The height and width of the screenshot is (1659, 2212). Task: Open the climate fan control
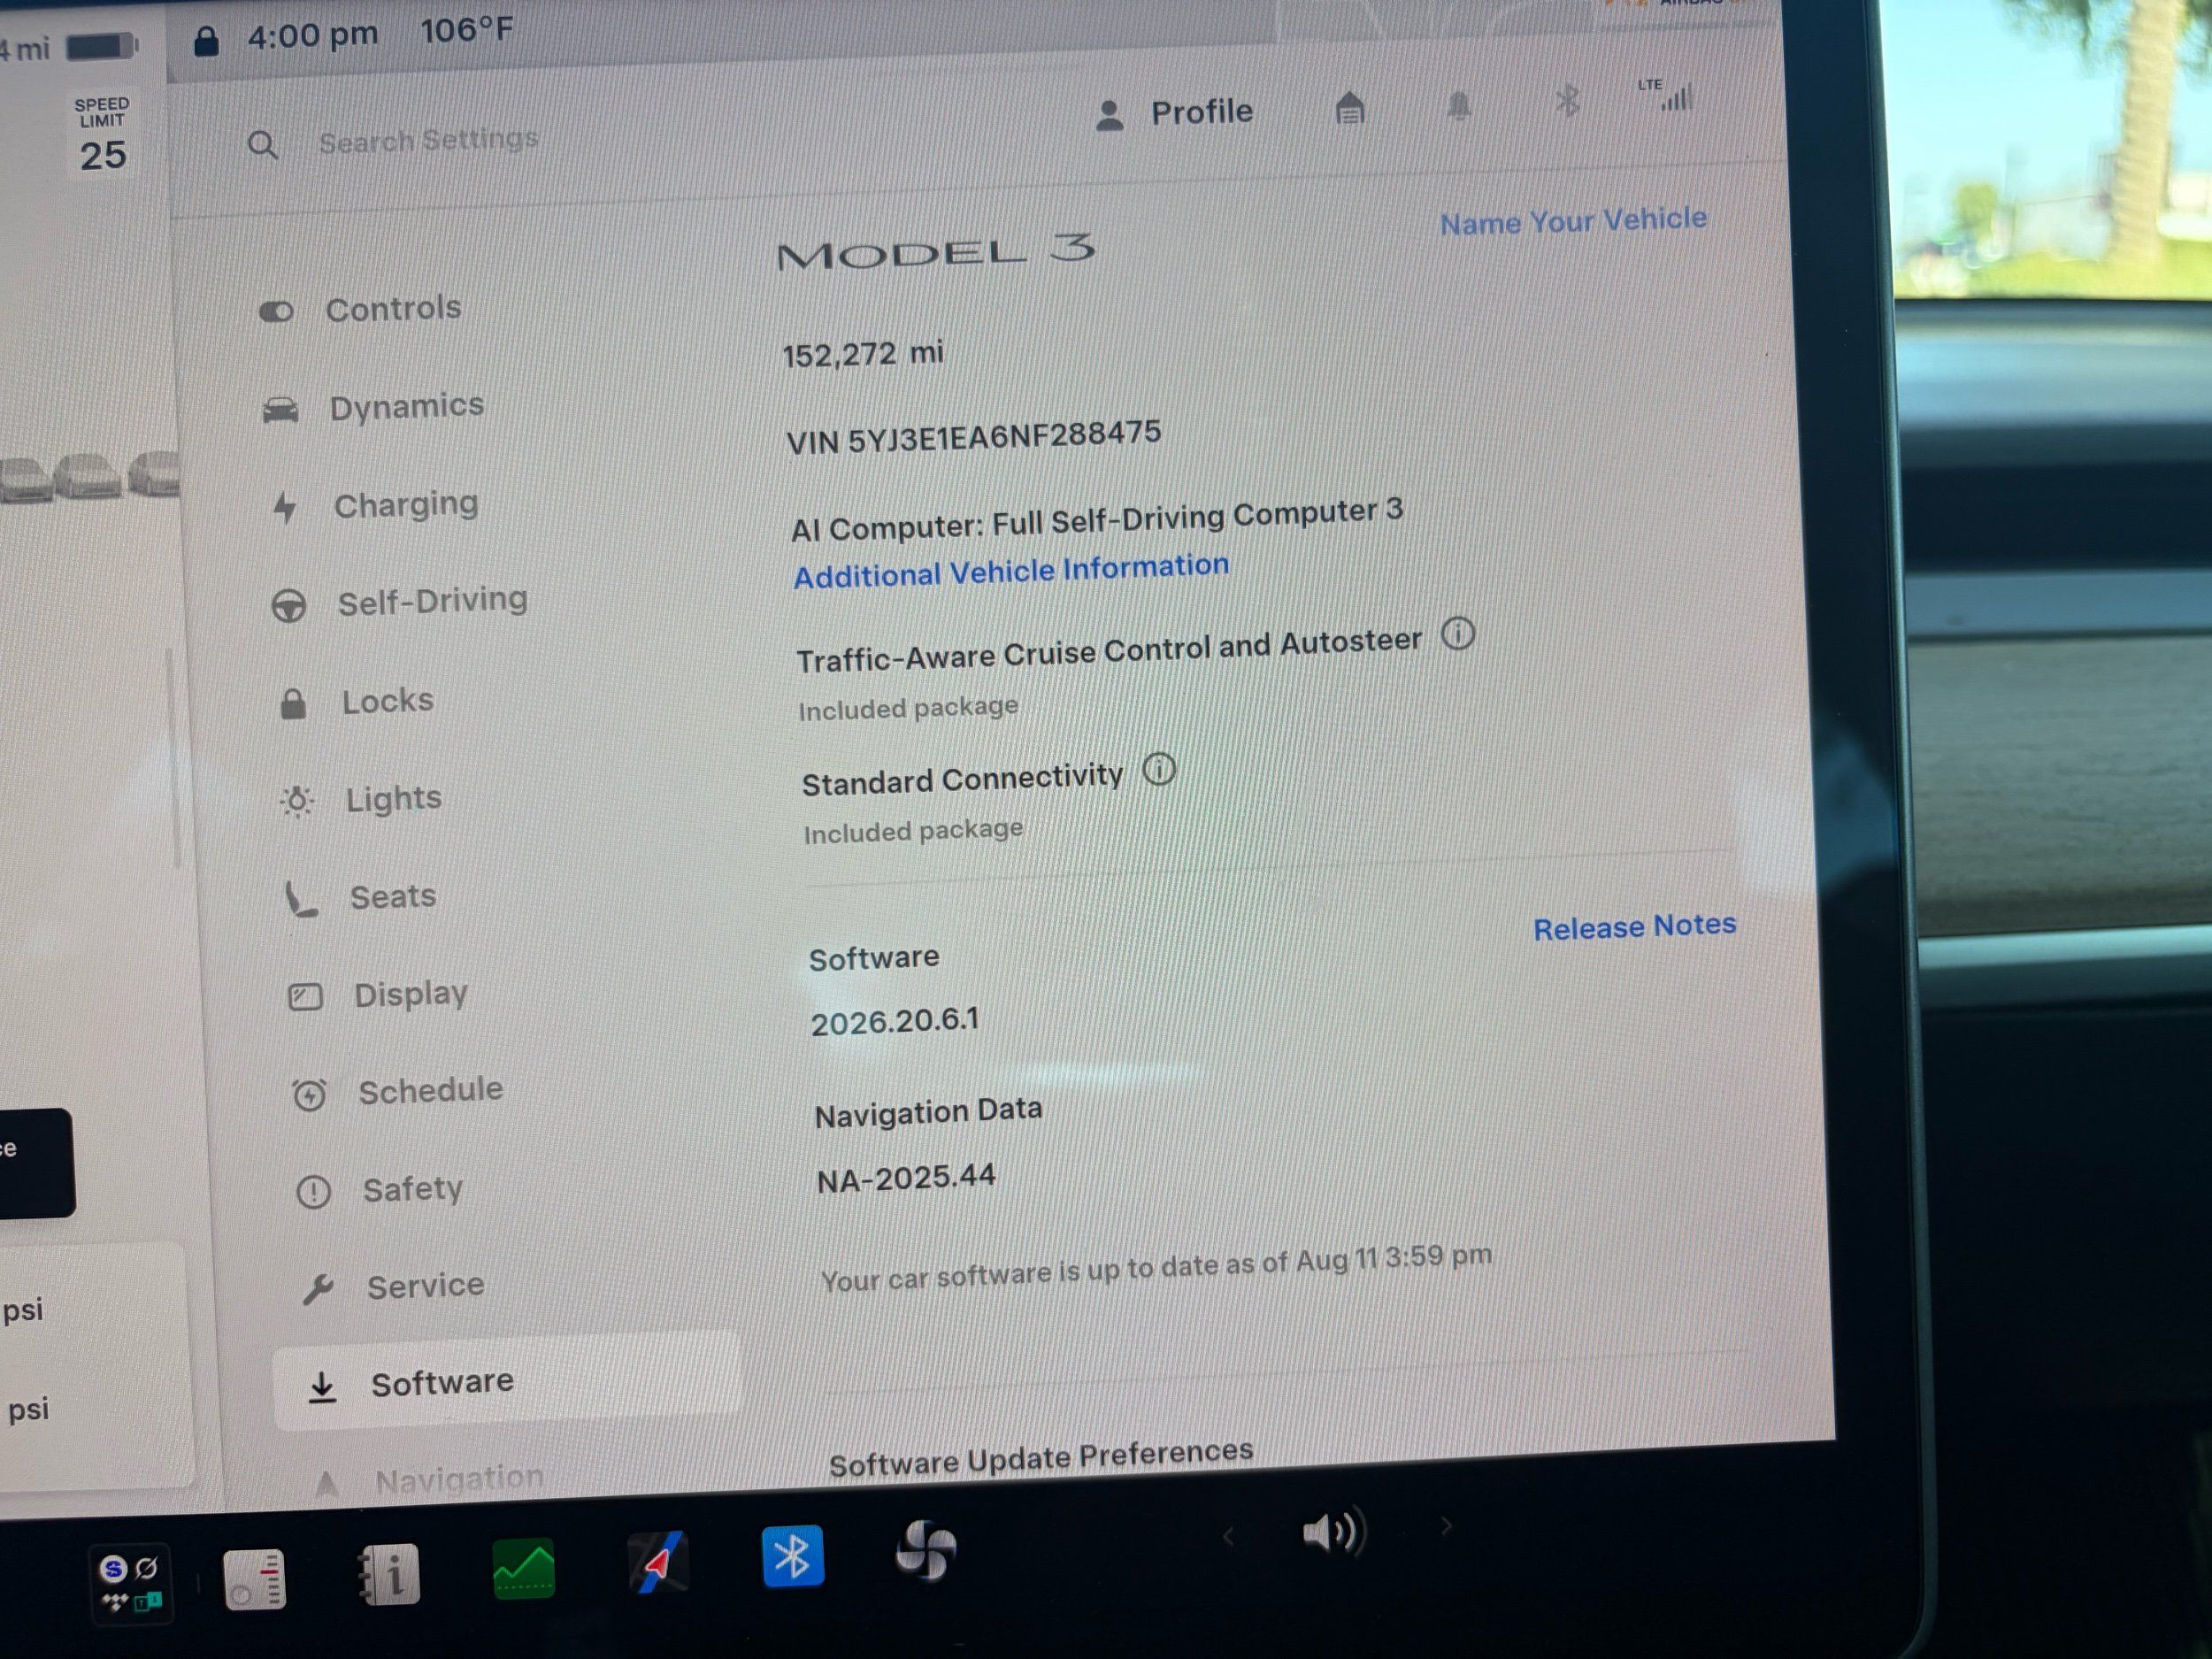tap(926, 1550)
